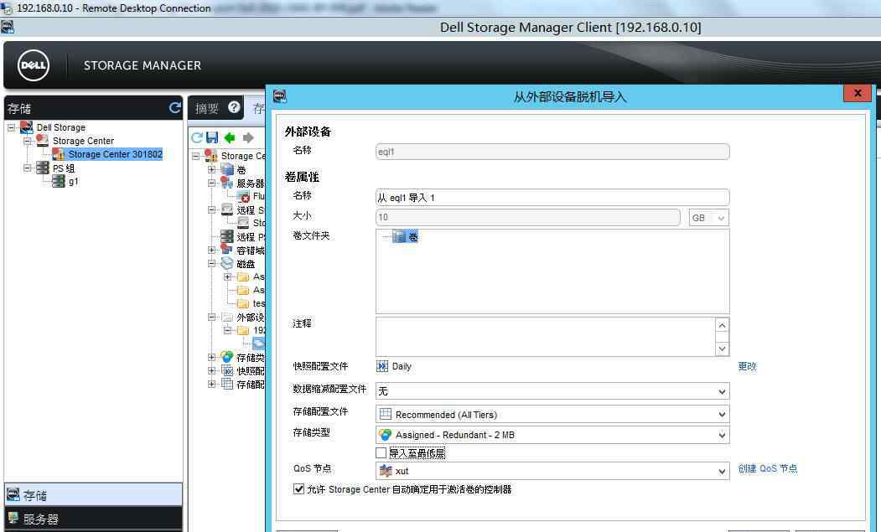Select 快照配 snapshot profile node
The image size is (881, 532).
click(x=250, y=371)
